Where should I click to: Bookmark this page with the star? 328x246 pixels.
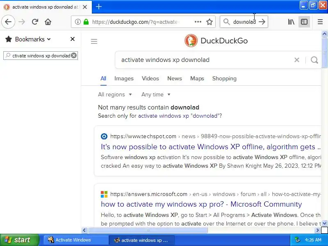[210, 22]
